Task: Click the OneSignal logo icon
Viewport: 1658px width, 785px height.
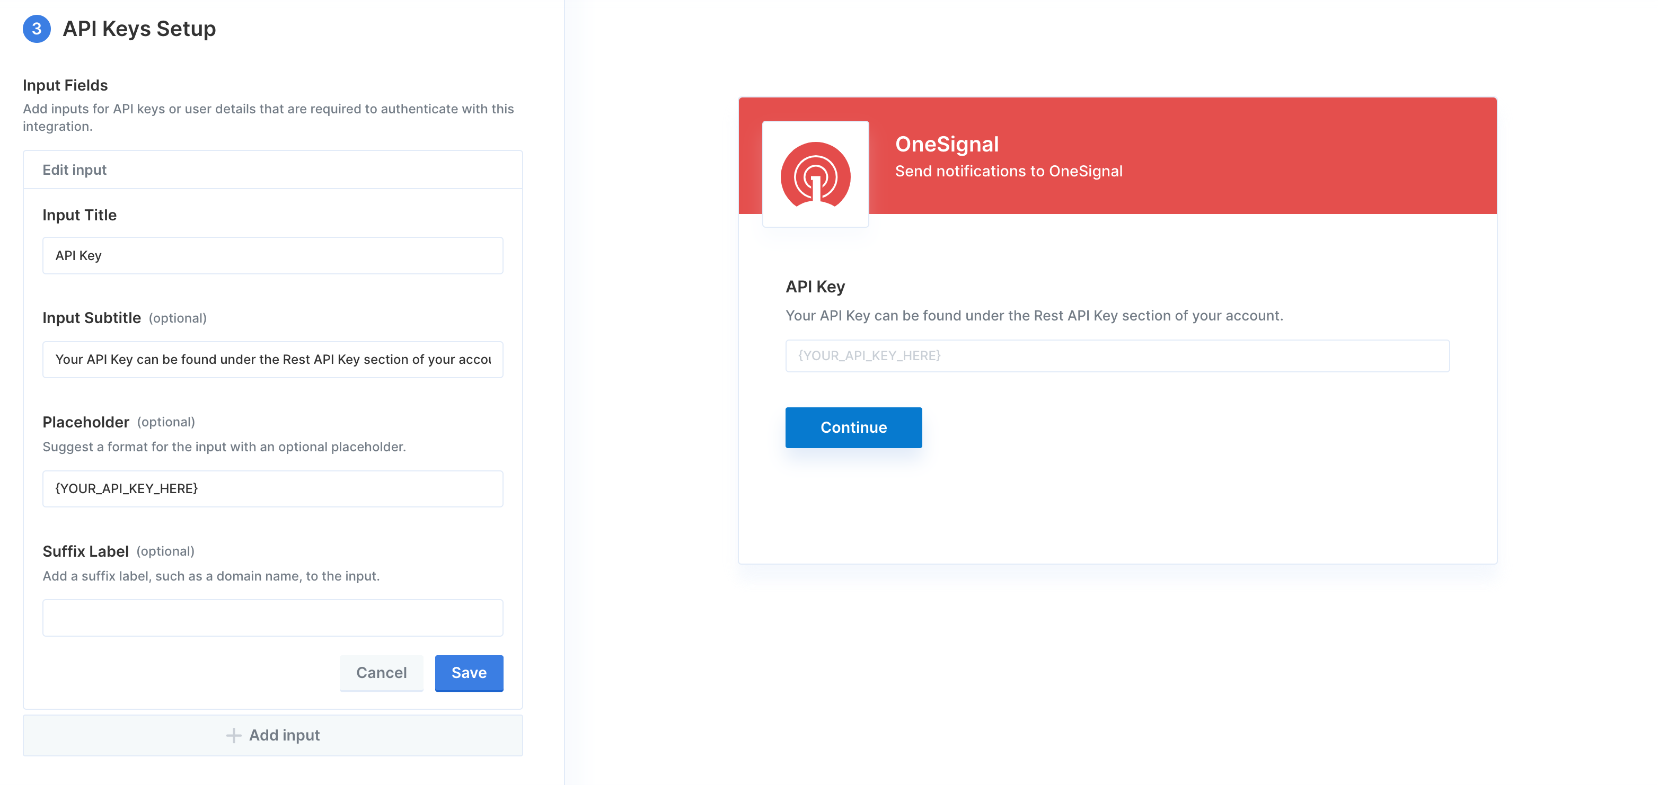Action: click(x=815, y=174)
